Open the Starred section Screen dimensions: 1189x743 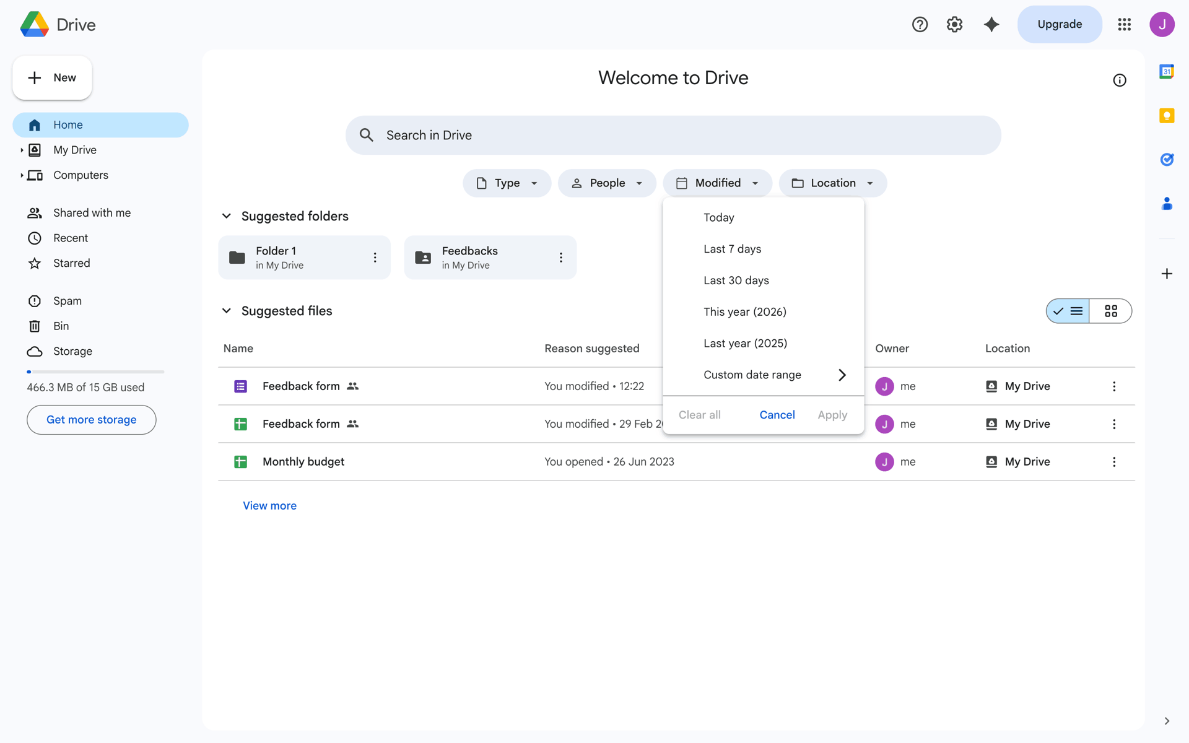[100, 263]
